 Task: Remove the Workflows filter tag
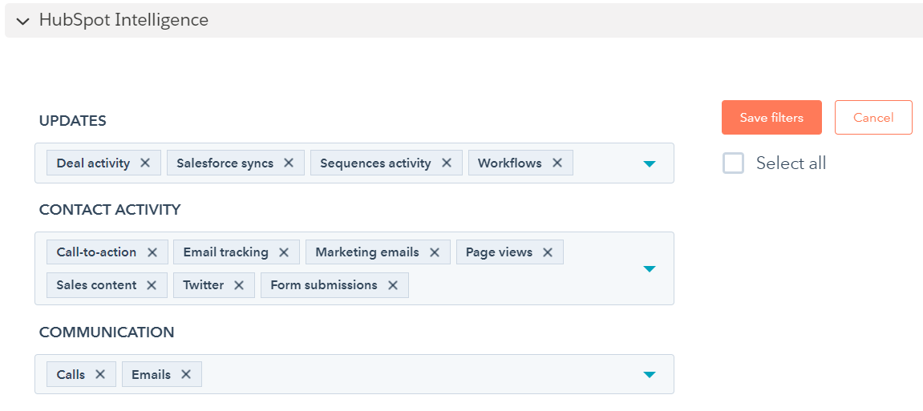coord(557,163)
